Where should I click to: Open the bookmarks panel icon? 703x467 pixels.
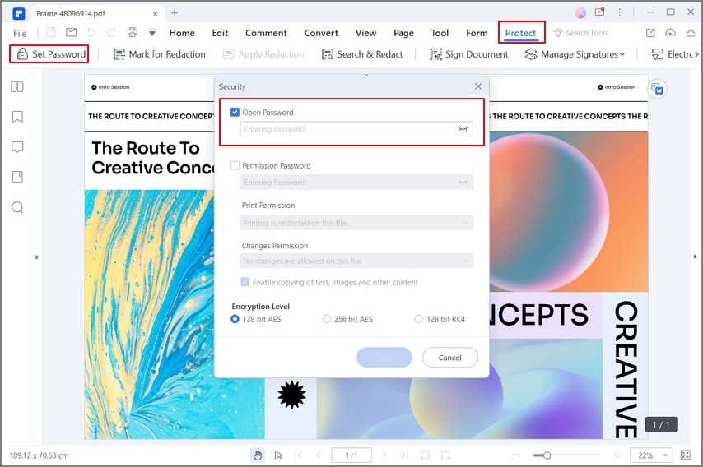click(17, 117)
